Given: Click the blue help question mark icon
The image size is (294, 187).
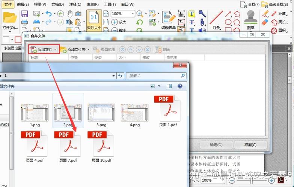Looking at the screenshot, I should [x=180, y=86].
